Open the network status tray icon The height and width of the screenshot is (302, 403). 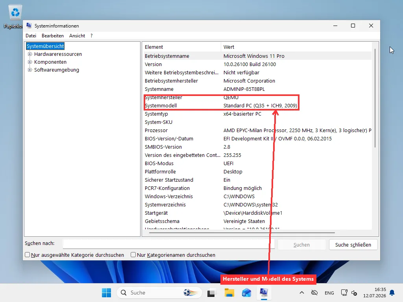[344, 293]
